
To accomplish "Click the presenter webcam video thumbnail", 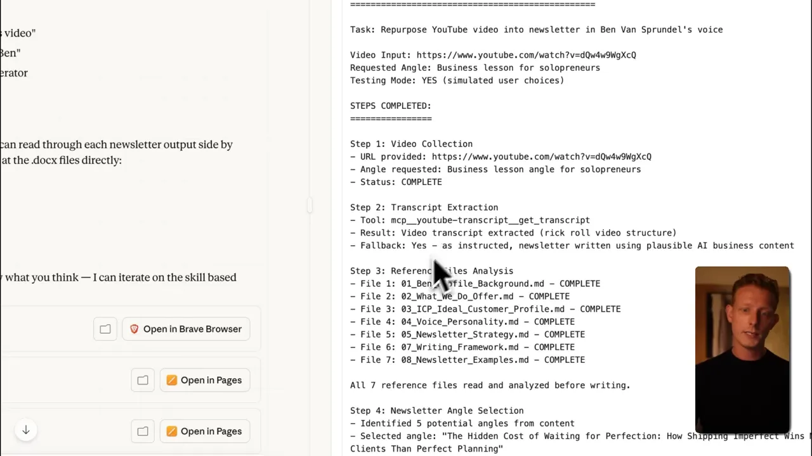I will point(742,350).
